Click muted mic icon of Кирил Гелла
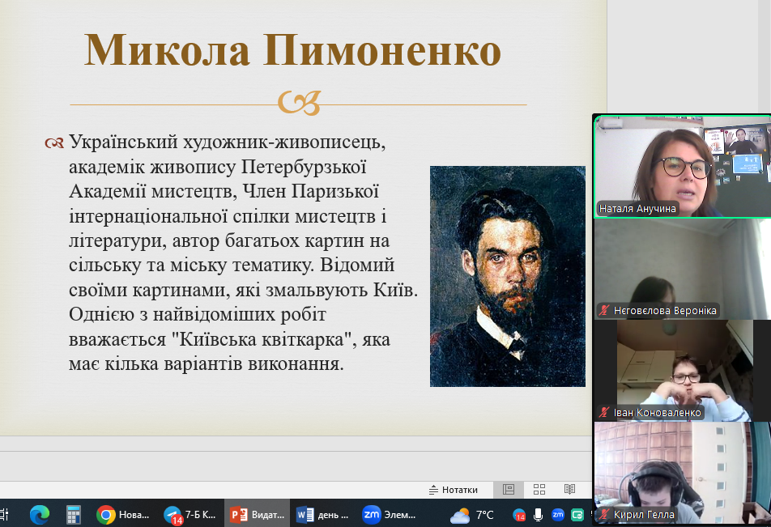The image size is (771, 527). pyautogui.click(x=604, y=515)
